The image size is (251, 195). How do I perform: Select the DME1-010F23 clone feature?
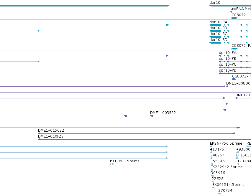(145, 139)
